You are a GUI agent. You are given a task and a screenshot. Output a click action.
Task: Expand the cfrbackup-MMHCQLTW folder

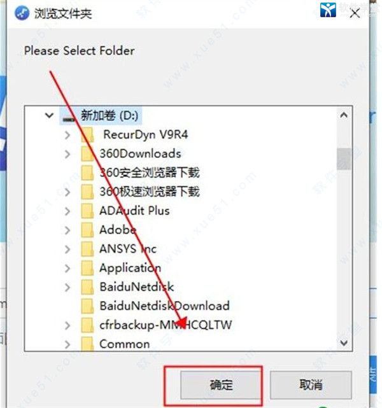(x=67, y=325)
